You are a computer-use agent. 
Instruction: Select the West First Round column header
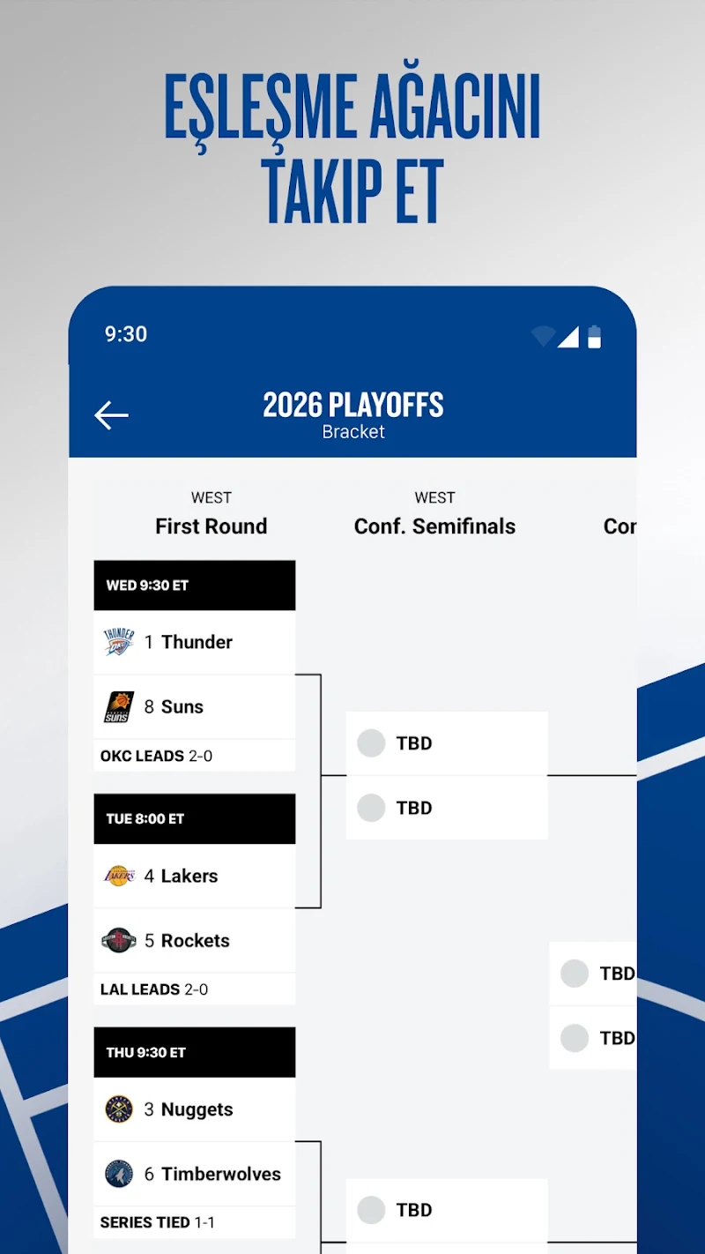point(211,514)
